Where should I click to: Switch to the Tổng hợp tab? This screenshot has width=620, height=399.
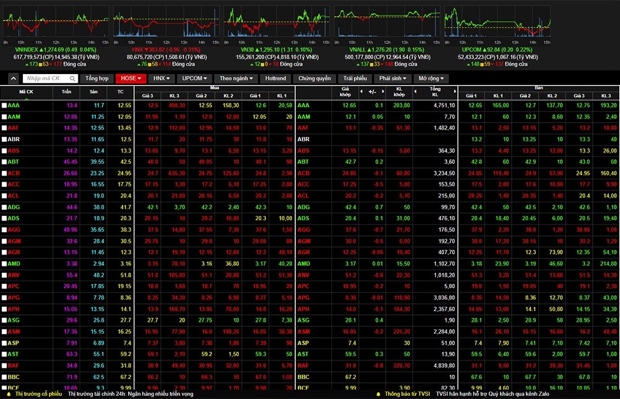point(96,78)
